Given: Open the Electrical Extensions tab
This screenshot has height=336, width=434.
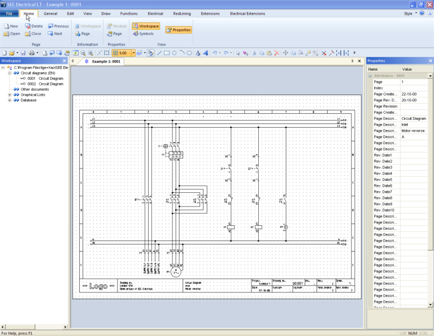Looking at the screenshot, I should 248,14.
